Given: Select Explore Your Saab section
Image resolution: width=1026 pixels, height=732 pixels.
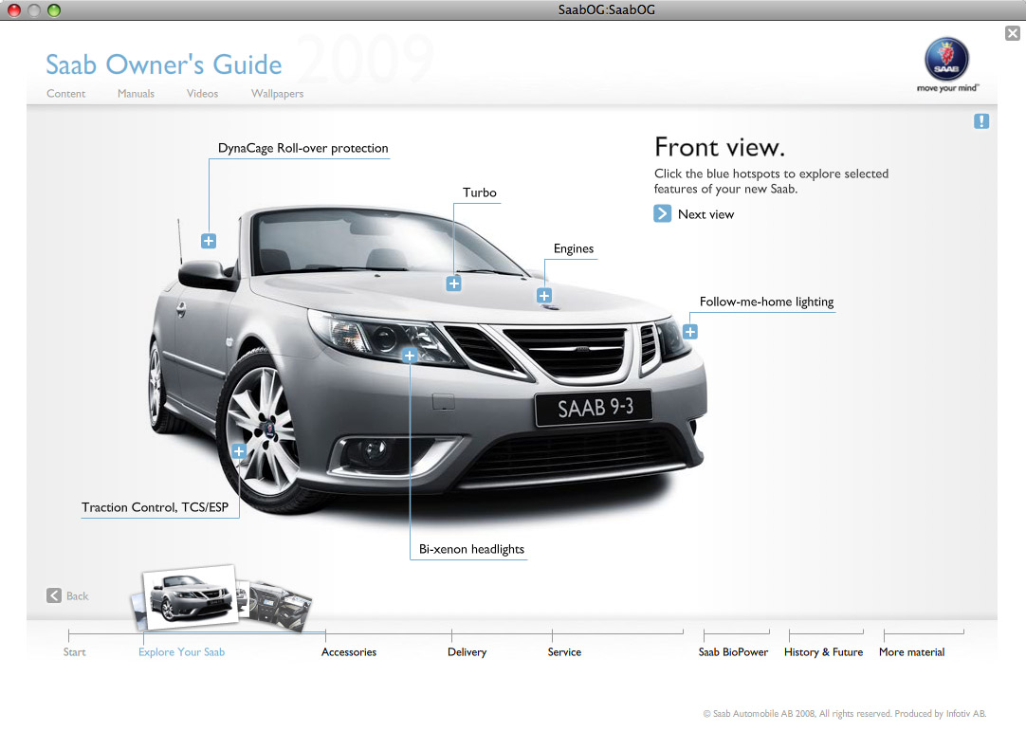Looking at the screenshot, I should point(181,652).
